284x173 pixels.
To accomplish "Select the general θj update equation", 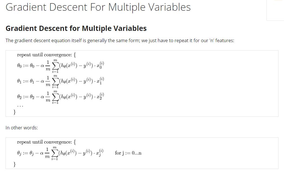I will tap(60, 153).
